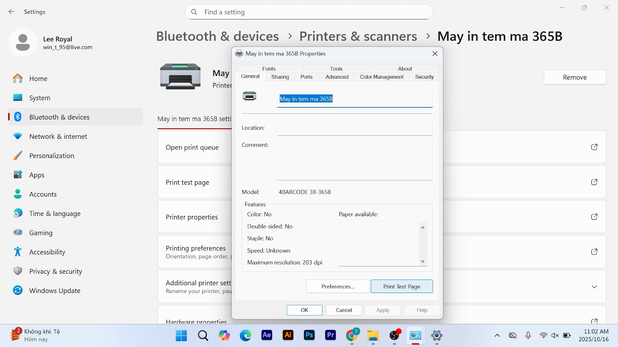Open the external link icon for print queue
Viewport: 618px width, 347px height.
(594, 147)
